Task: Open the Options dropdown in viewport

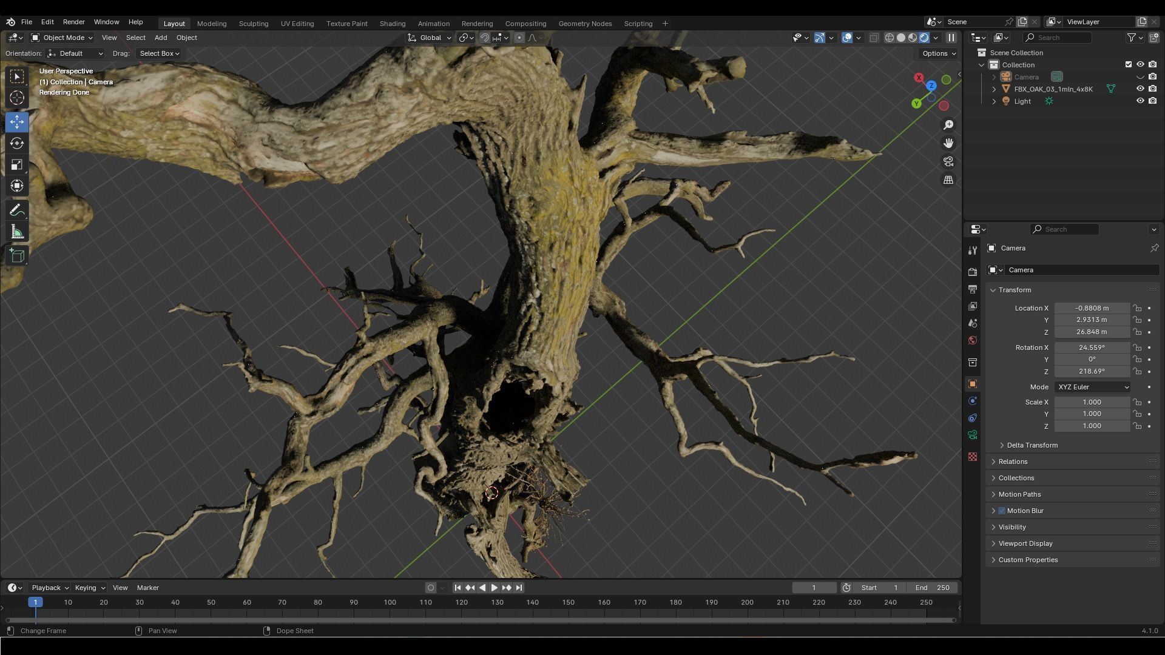Action: click(939, 53)
